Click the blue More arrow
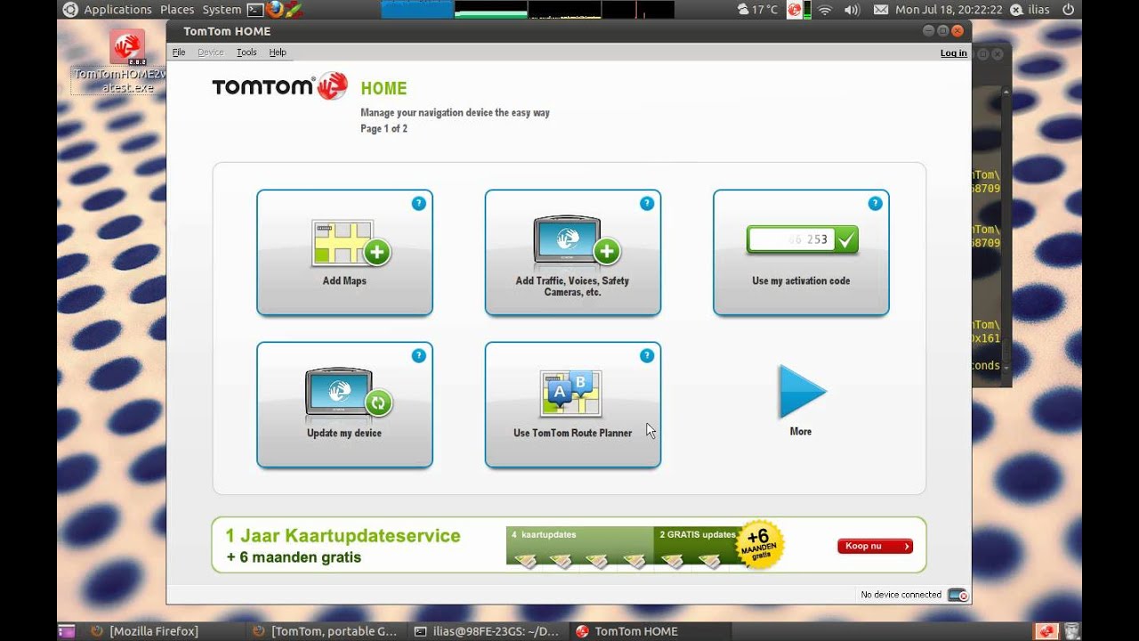The image size is (1139, 641). point(802,392)
